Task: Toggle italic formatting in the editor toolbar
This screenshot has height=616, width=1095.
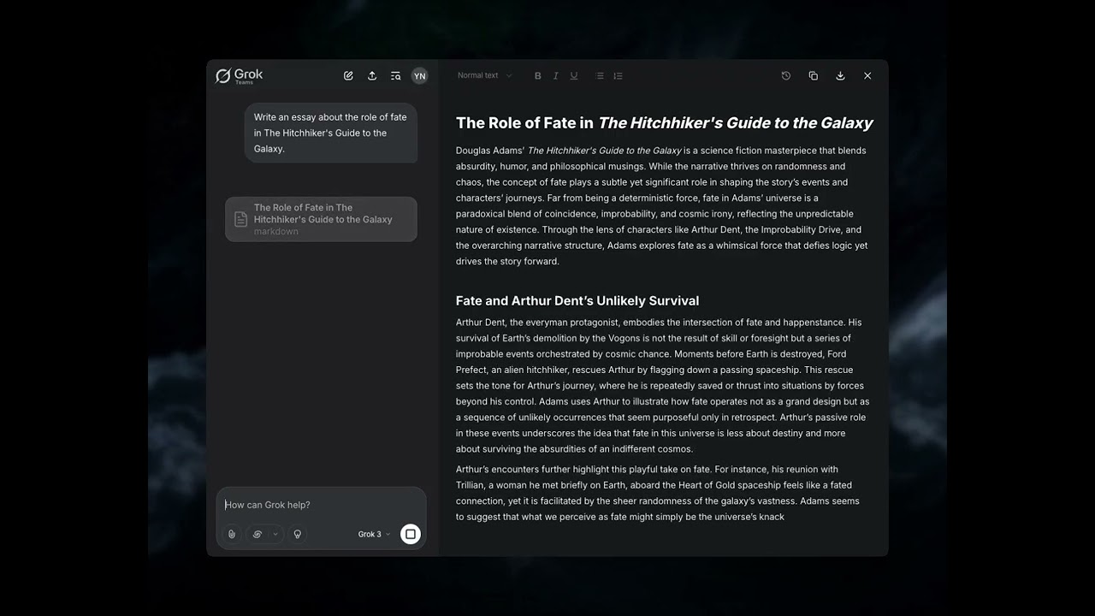Action: [556, 76]
